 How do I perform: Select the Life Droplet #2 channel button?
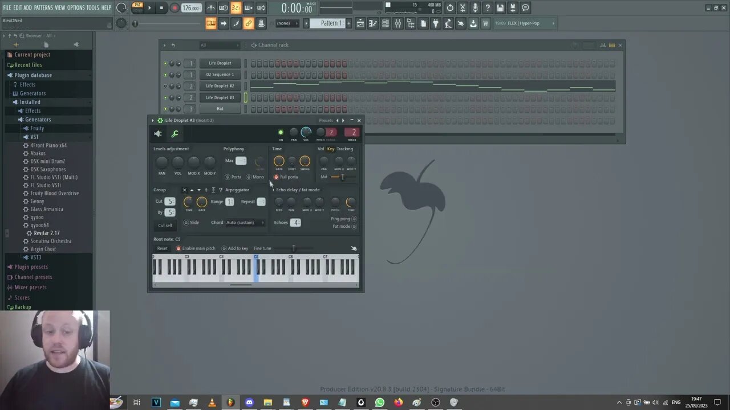tap(220, 86)
